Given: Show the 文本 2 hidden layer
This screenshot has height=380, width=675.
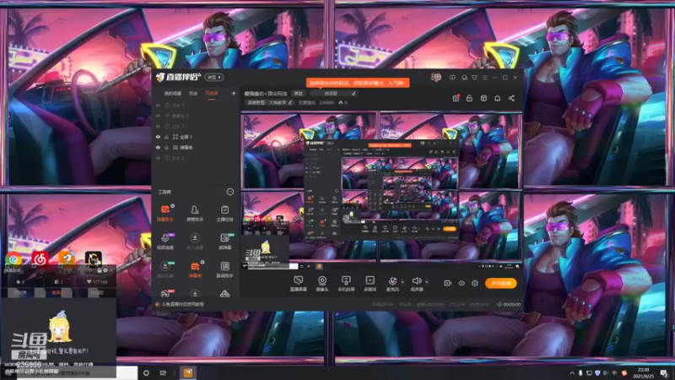Looking at the screenshot, I should [158, 158].
